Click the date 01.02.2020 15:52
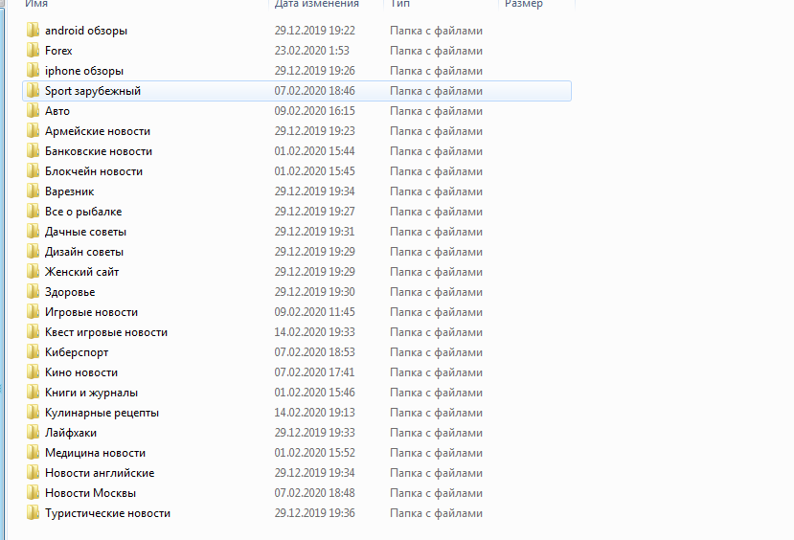This screenshot has height=540, width=794. (x=314, y=453)
